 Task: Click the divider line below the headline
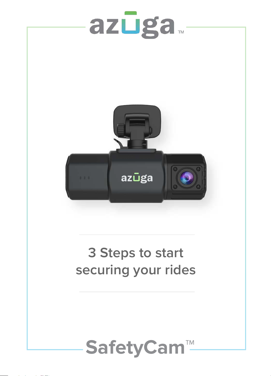coord(137,292)
